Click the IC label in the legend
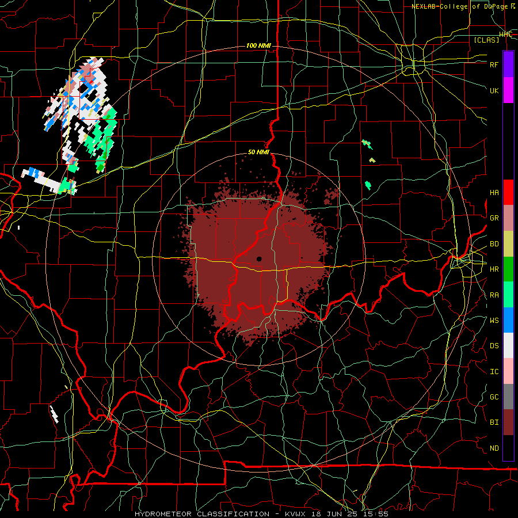Viewport: 518px width, 518px height. [x=494, y=372]
